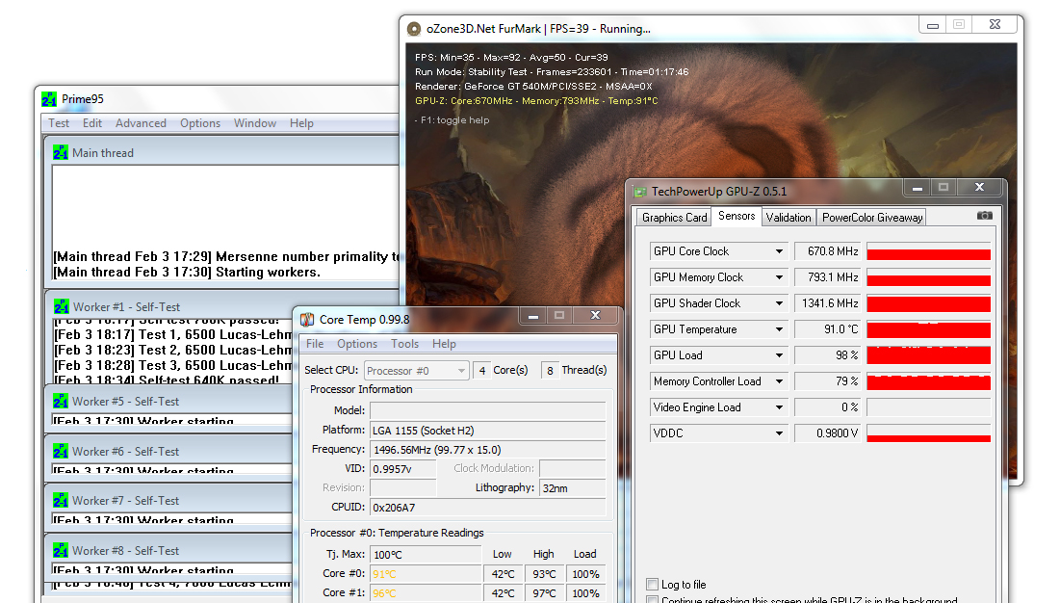Open the GPU Memory Clock dropdown
This screenshot has height=603, width=1060.
[x=779, y=277]
